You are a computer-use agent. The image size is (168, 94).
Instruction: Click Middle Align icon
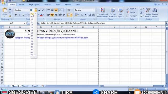coord(52,10)
